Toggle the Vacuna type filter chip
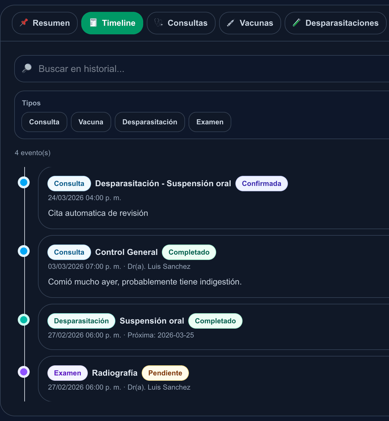 pos(91,122)
